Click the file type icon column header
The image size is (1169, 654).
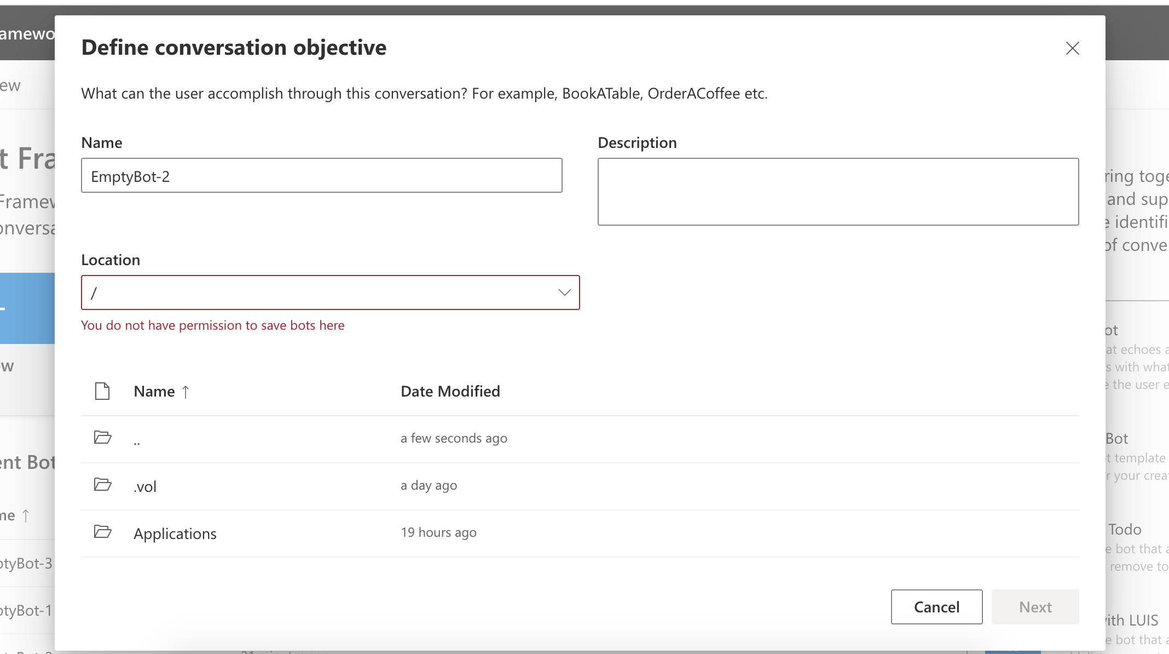[x=102, y=391]
